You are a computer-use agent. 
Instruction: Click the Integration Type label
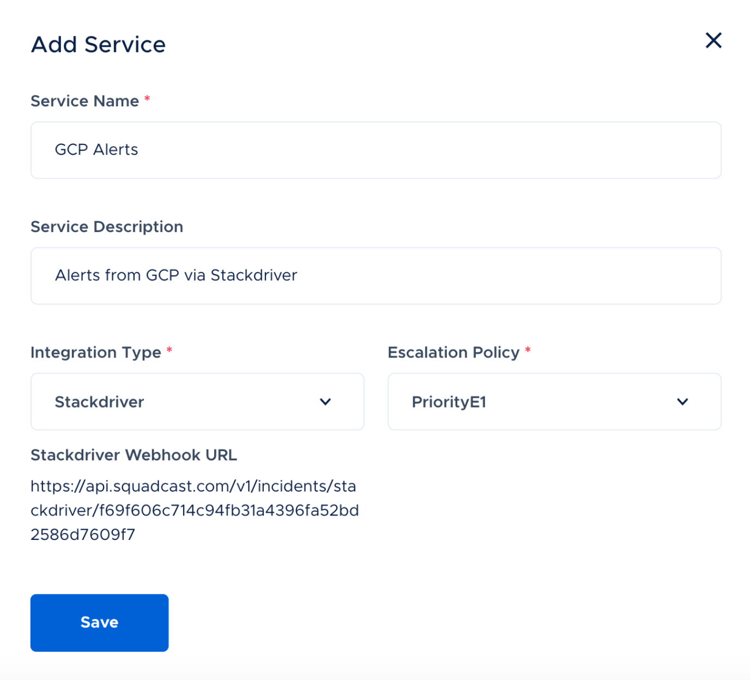click(x=95, y=353)
